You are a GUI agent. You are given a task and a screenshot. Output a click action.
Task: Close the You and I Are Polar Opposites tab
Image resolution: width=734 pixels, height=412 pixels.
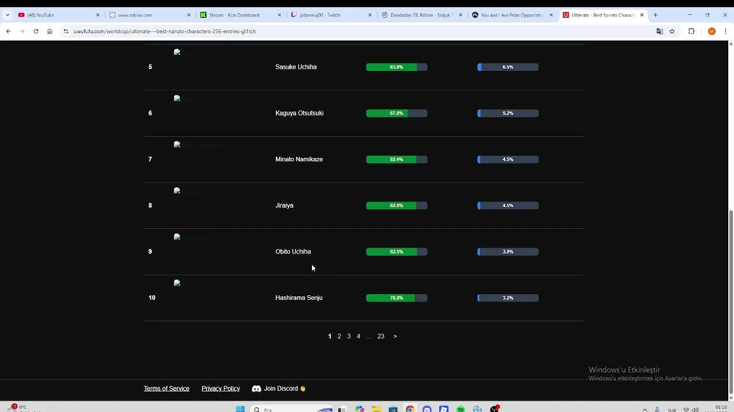tap(551, 15)
